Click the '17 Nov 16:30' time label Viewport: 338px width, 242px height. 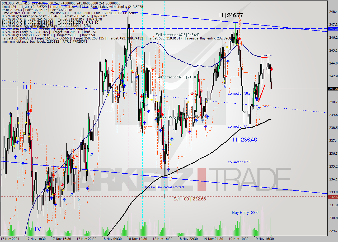tap(61, 239)
